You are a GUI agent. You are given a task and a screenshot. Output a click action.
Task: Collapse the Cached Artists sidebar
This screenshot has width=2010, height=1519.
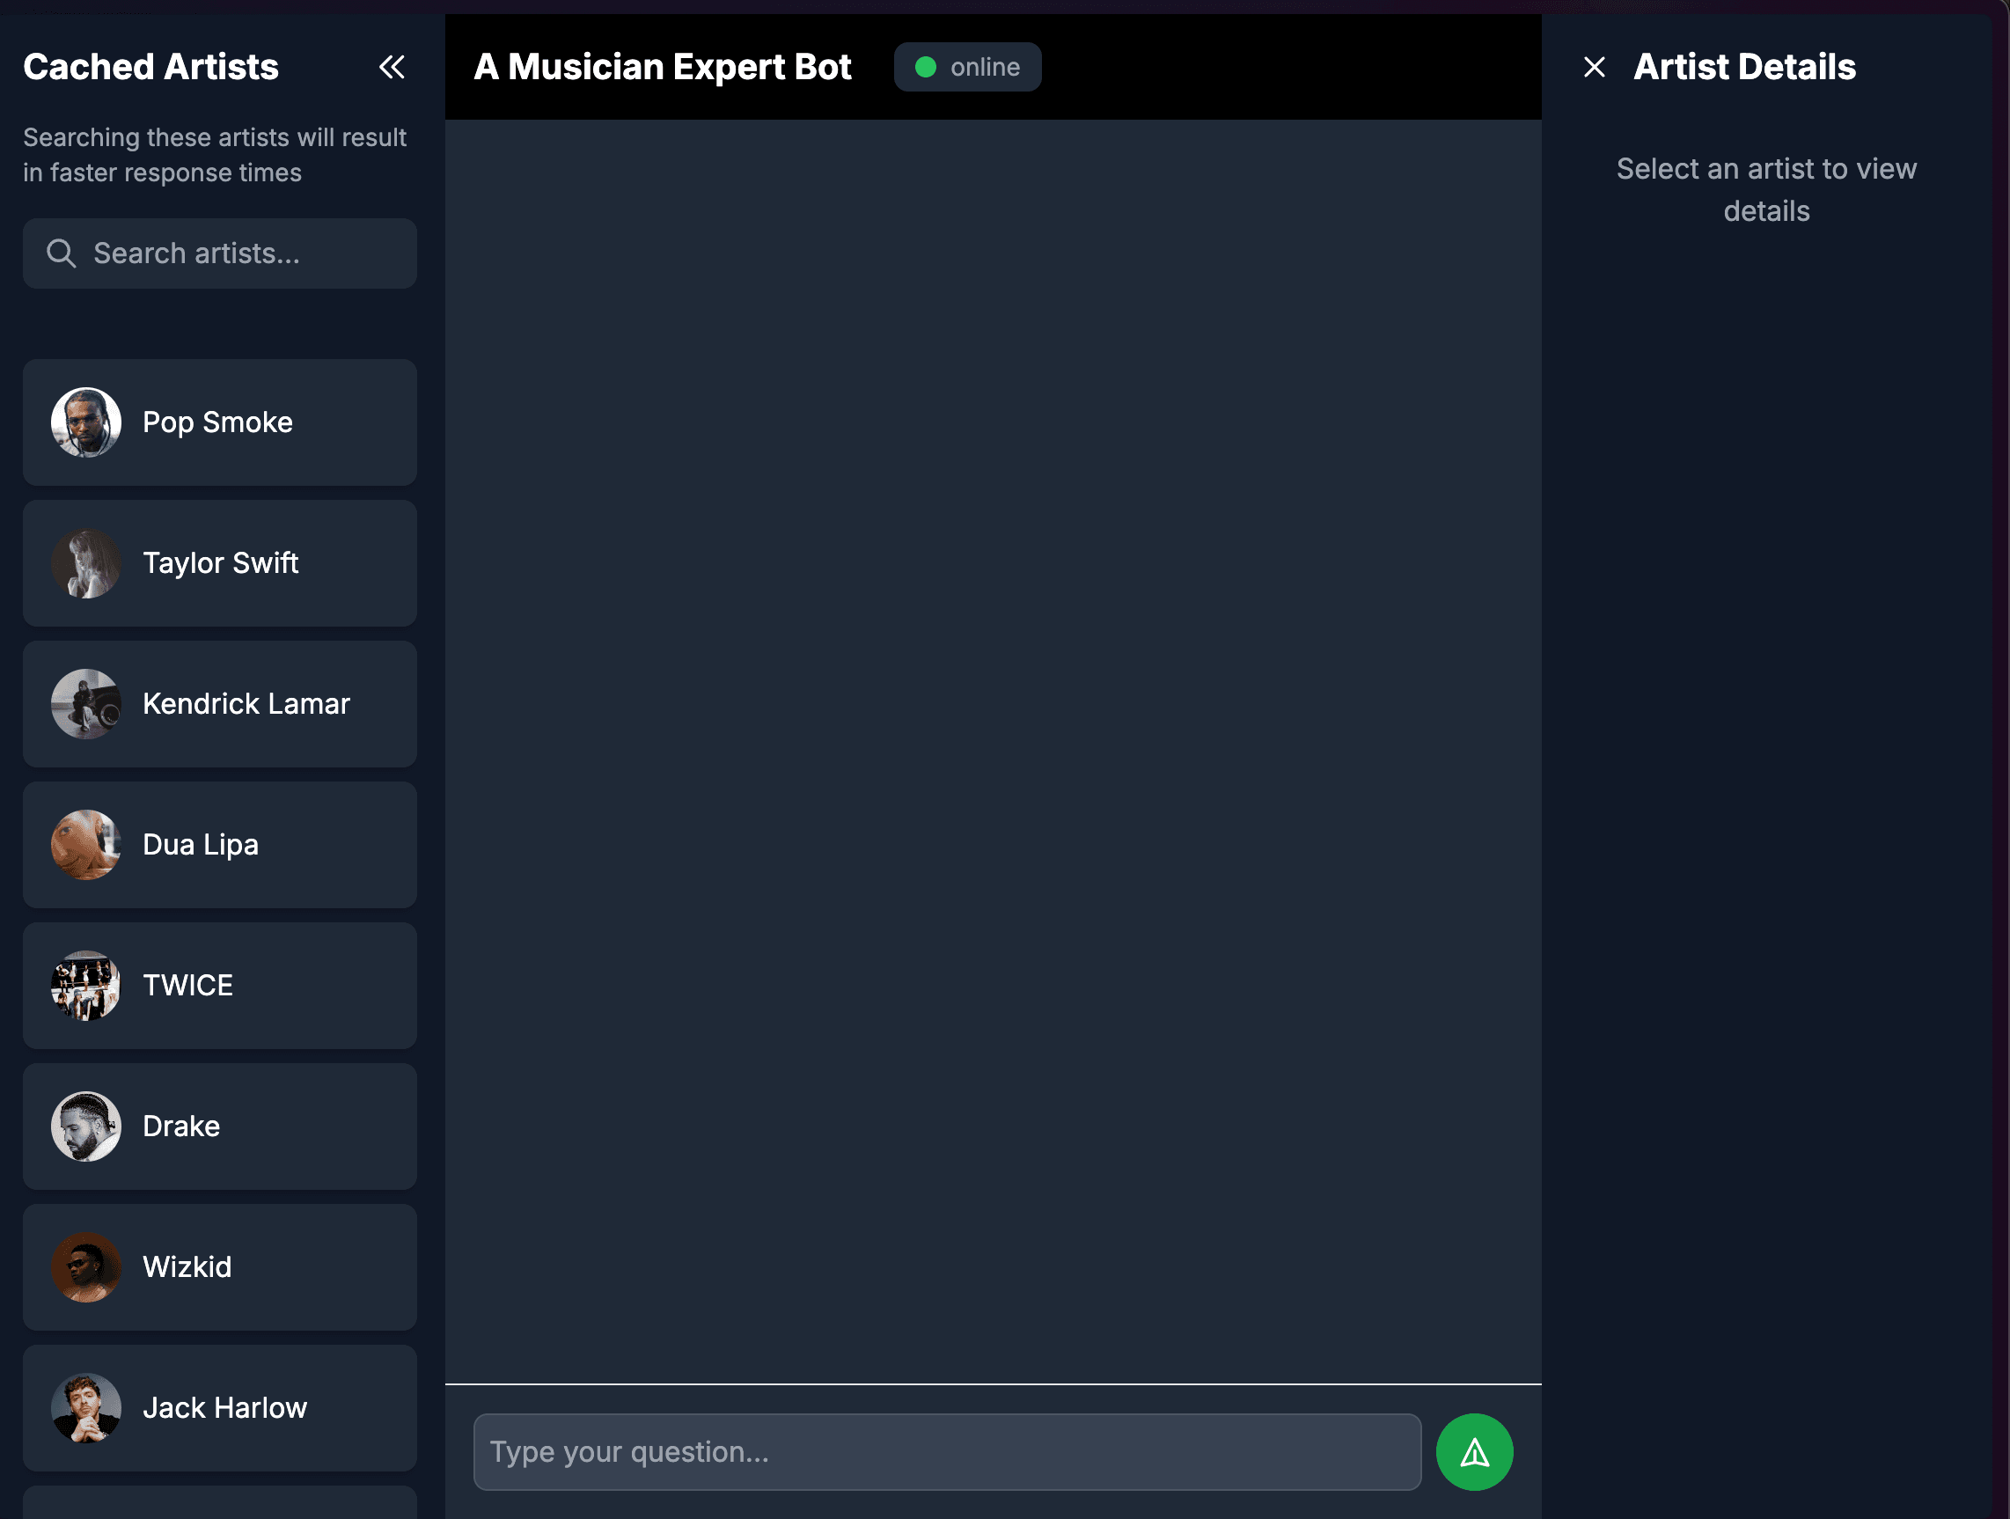tap(392, 67)
